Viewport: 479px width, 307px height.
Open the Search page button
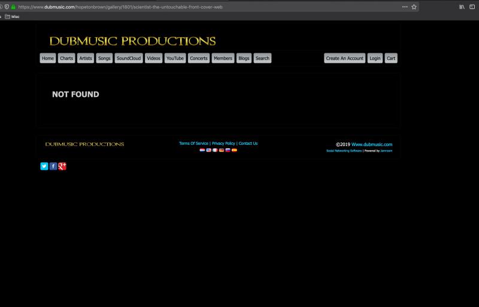pos(262,58)
